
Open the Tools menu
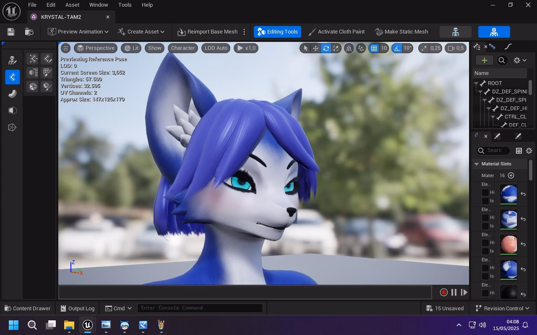tap(125, 5)
